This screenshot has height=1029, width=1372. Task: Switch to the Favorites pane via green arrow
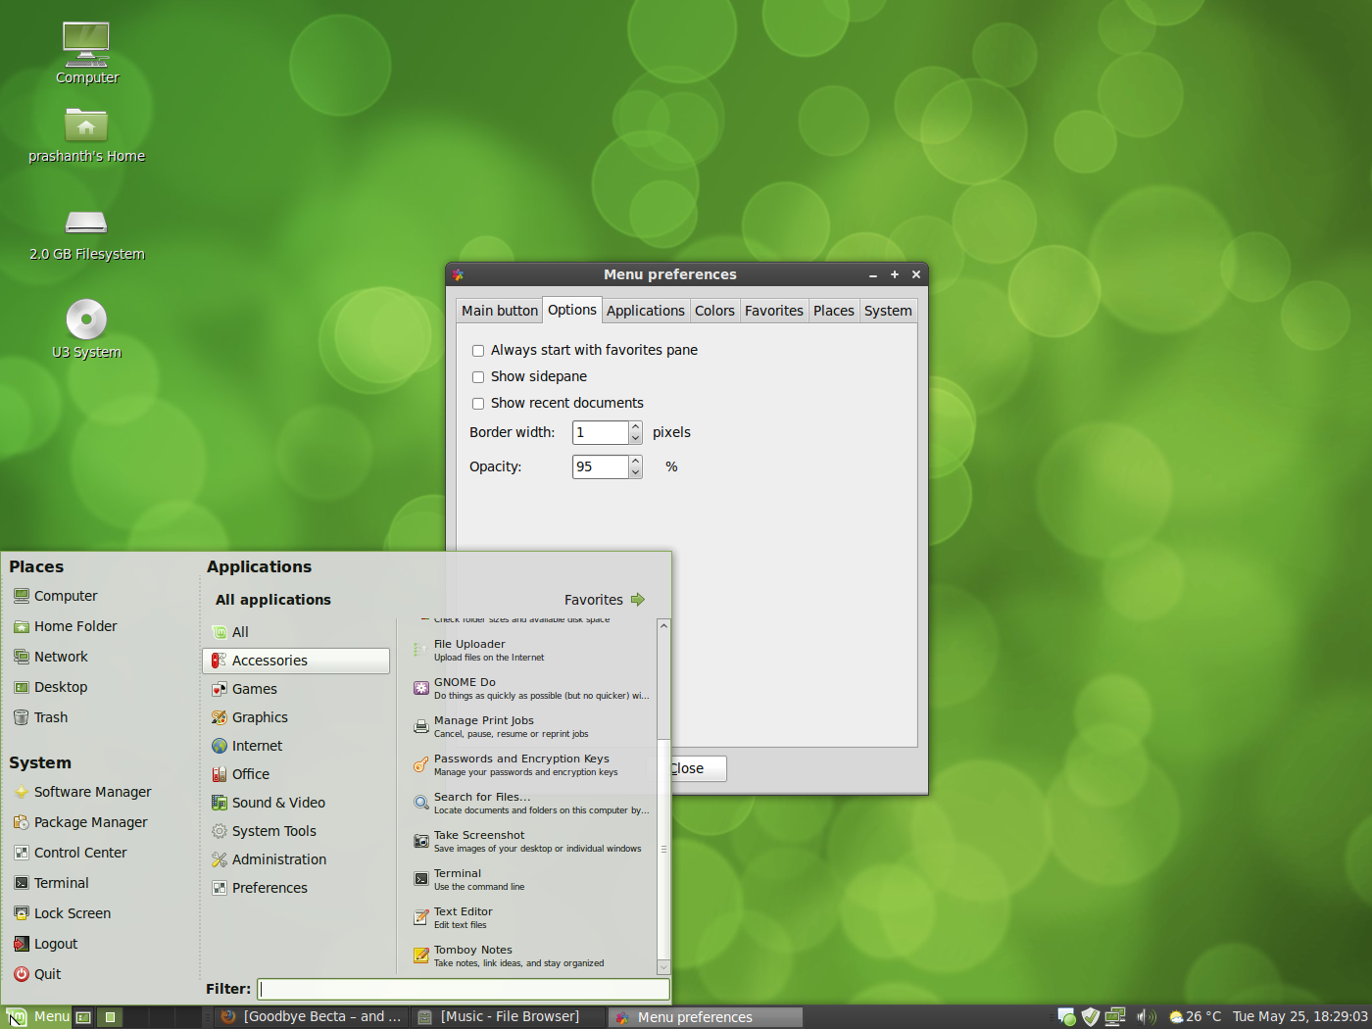coord(639,599)
